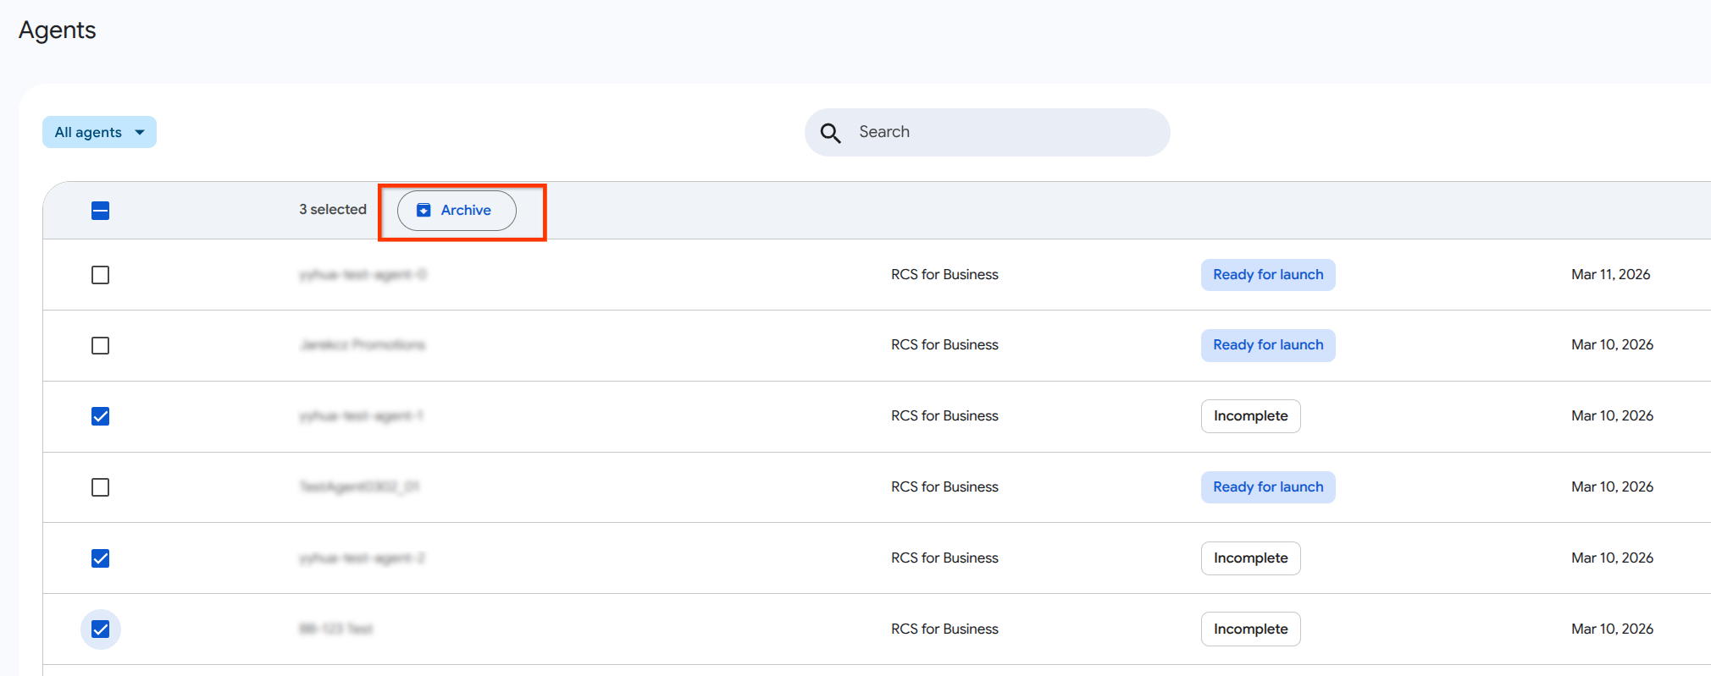Click the magnifying glass search icon
The image size is (1711, 676).
click(830, 133)
